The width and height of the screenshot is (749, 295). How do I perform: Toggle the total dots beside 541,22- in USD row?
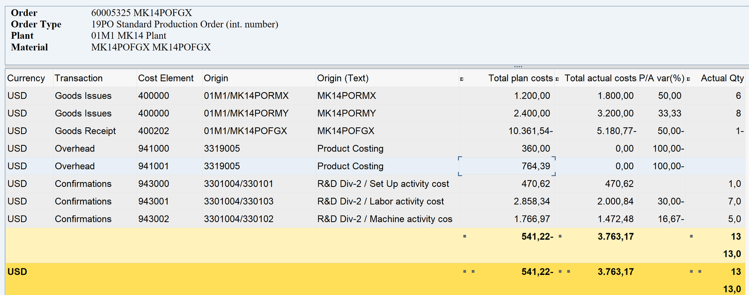click(x=469, y=272)
